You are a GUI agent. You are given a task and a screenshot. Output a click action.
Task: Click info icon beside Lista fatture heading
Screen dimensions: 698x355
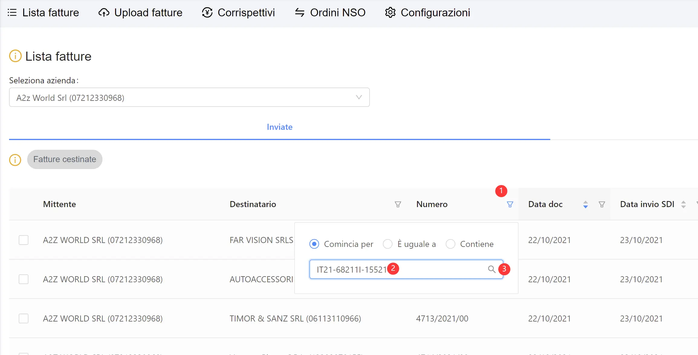point(15,56)
